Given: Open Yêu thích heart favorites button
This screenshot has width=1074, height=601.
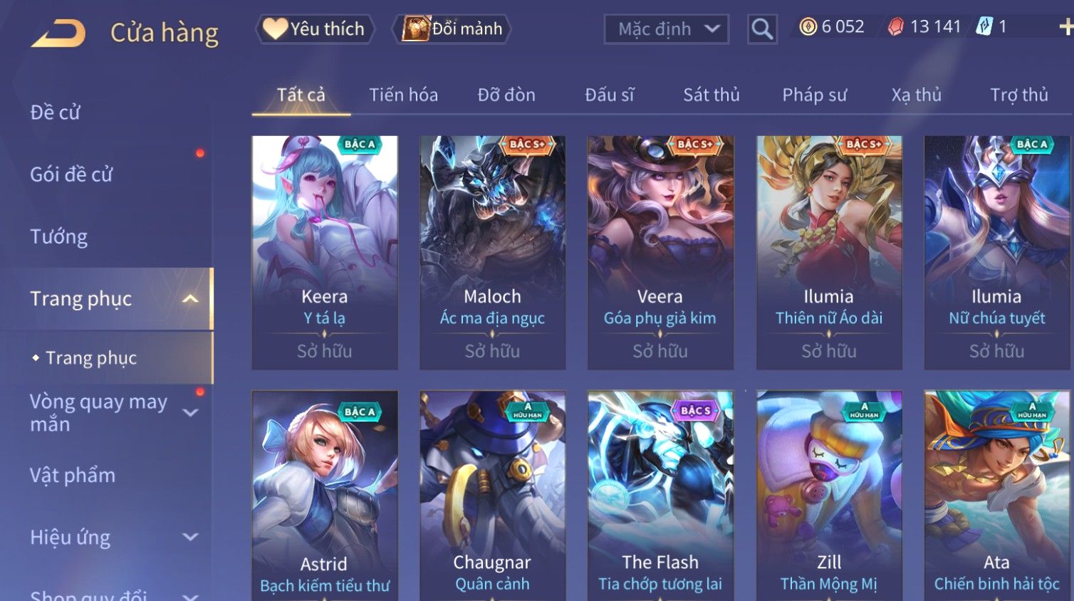Looking at the screenshot, I should (314, 29).
